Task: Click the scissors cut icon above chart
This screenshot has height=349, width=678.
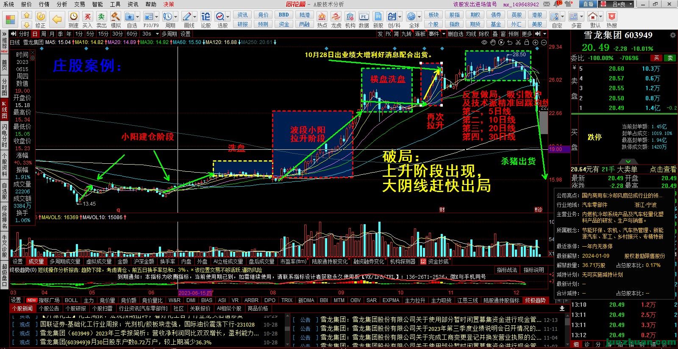Action: click(518, 42)
